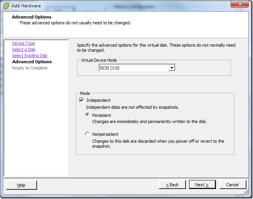Open the Select Existing Disk step link
This screenshot has height=199, width=253.
click(30, 56)
